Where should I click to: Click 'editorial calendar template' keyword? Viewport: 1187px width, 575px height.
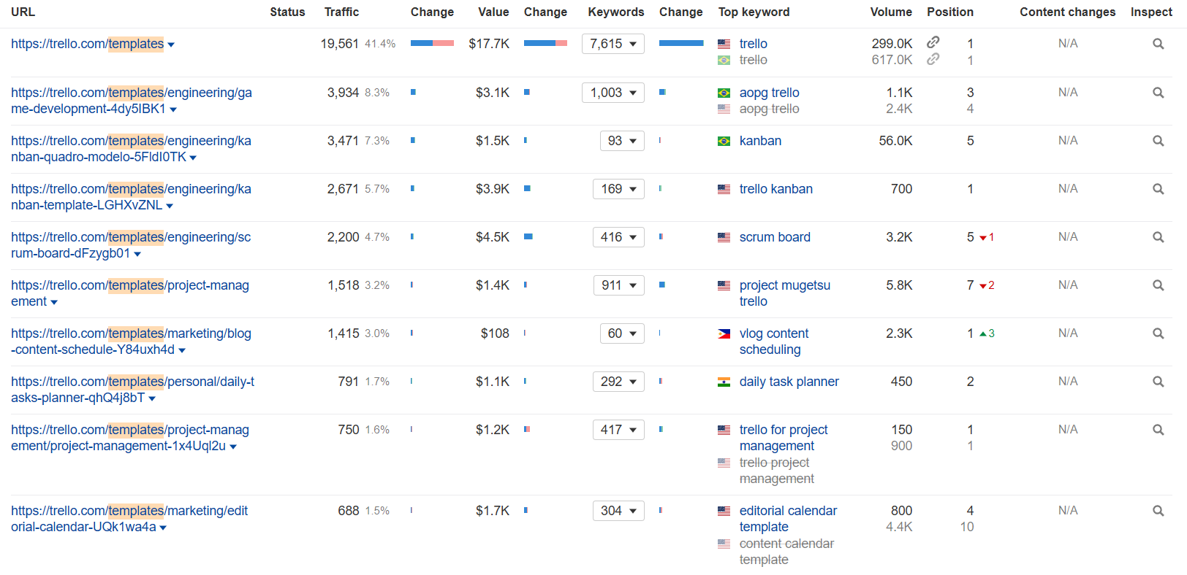[x=788, y=519]
